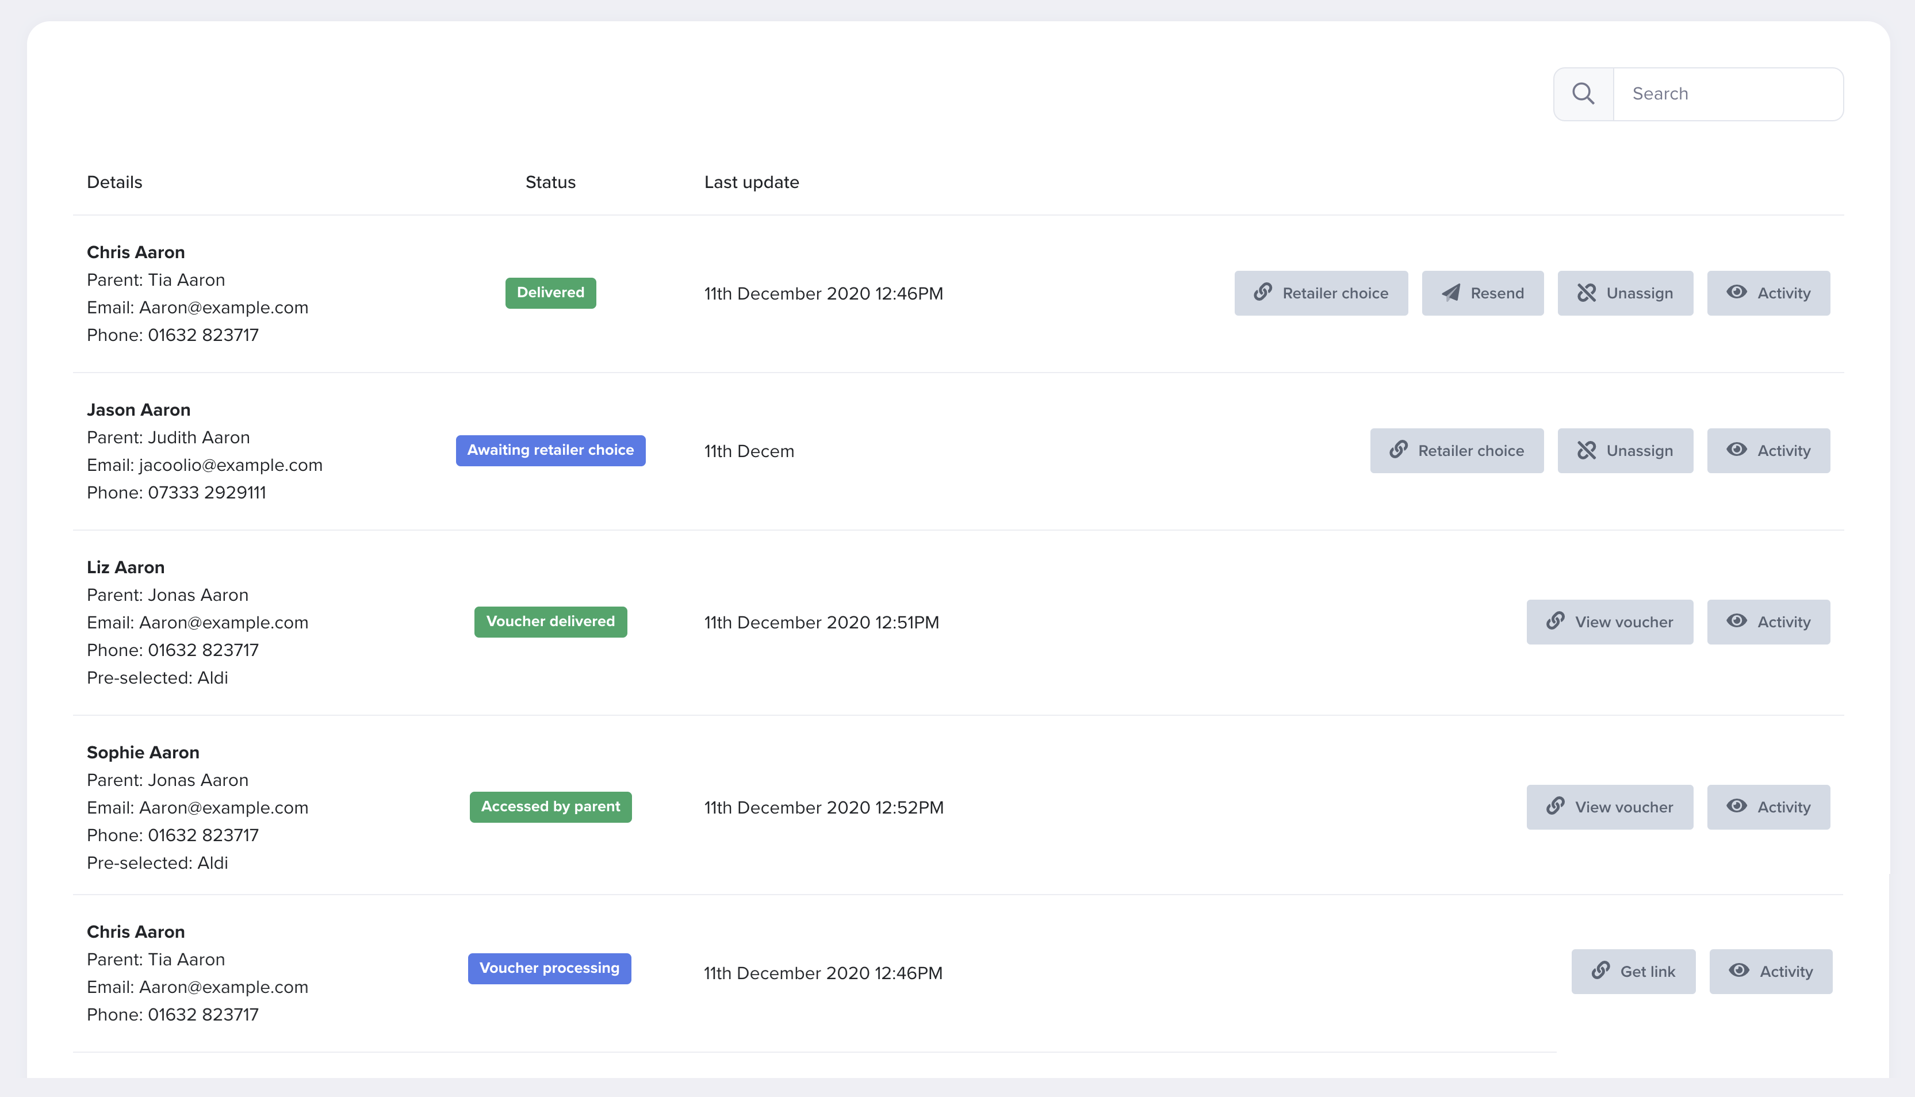View voucher for Sophie Aaron

point(1609,807)
